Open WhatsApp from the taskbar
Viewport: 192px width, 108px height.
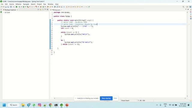click(x=34, y=105)
